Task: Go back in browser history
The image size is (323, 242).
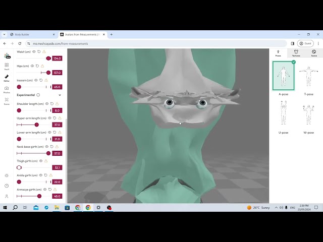Action: (x=5, y=44)
